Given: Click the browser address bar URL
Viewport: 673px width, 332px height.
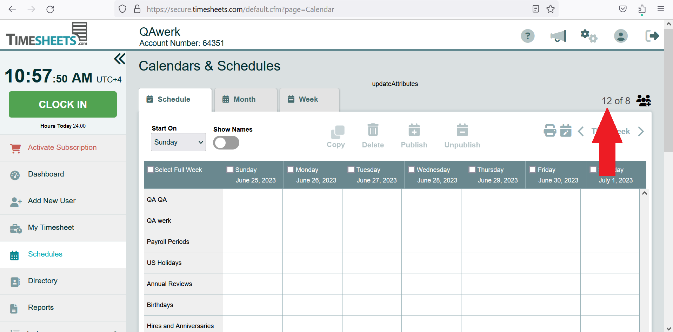Looking at the screenshot, I should click(240, 9).
